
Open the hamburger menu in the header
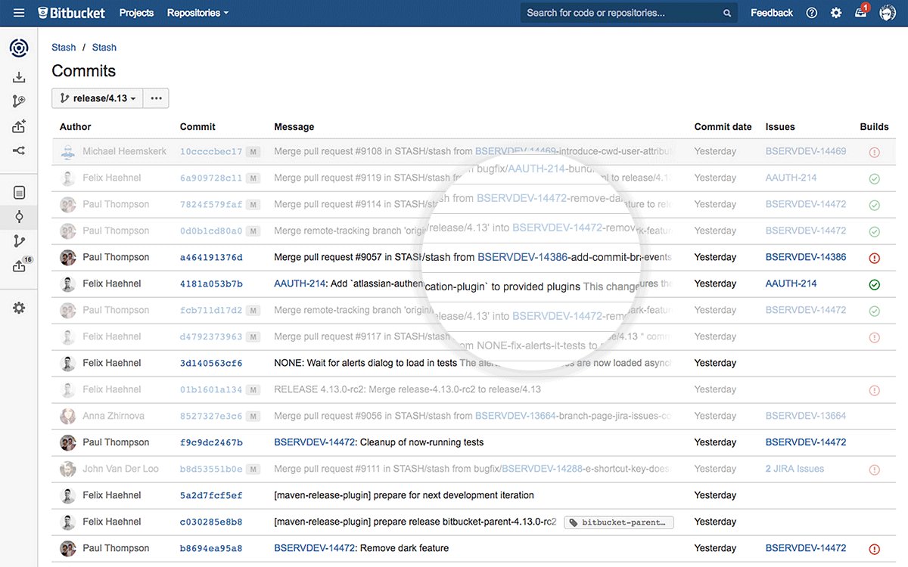[19, 13]
